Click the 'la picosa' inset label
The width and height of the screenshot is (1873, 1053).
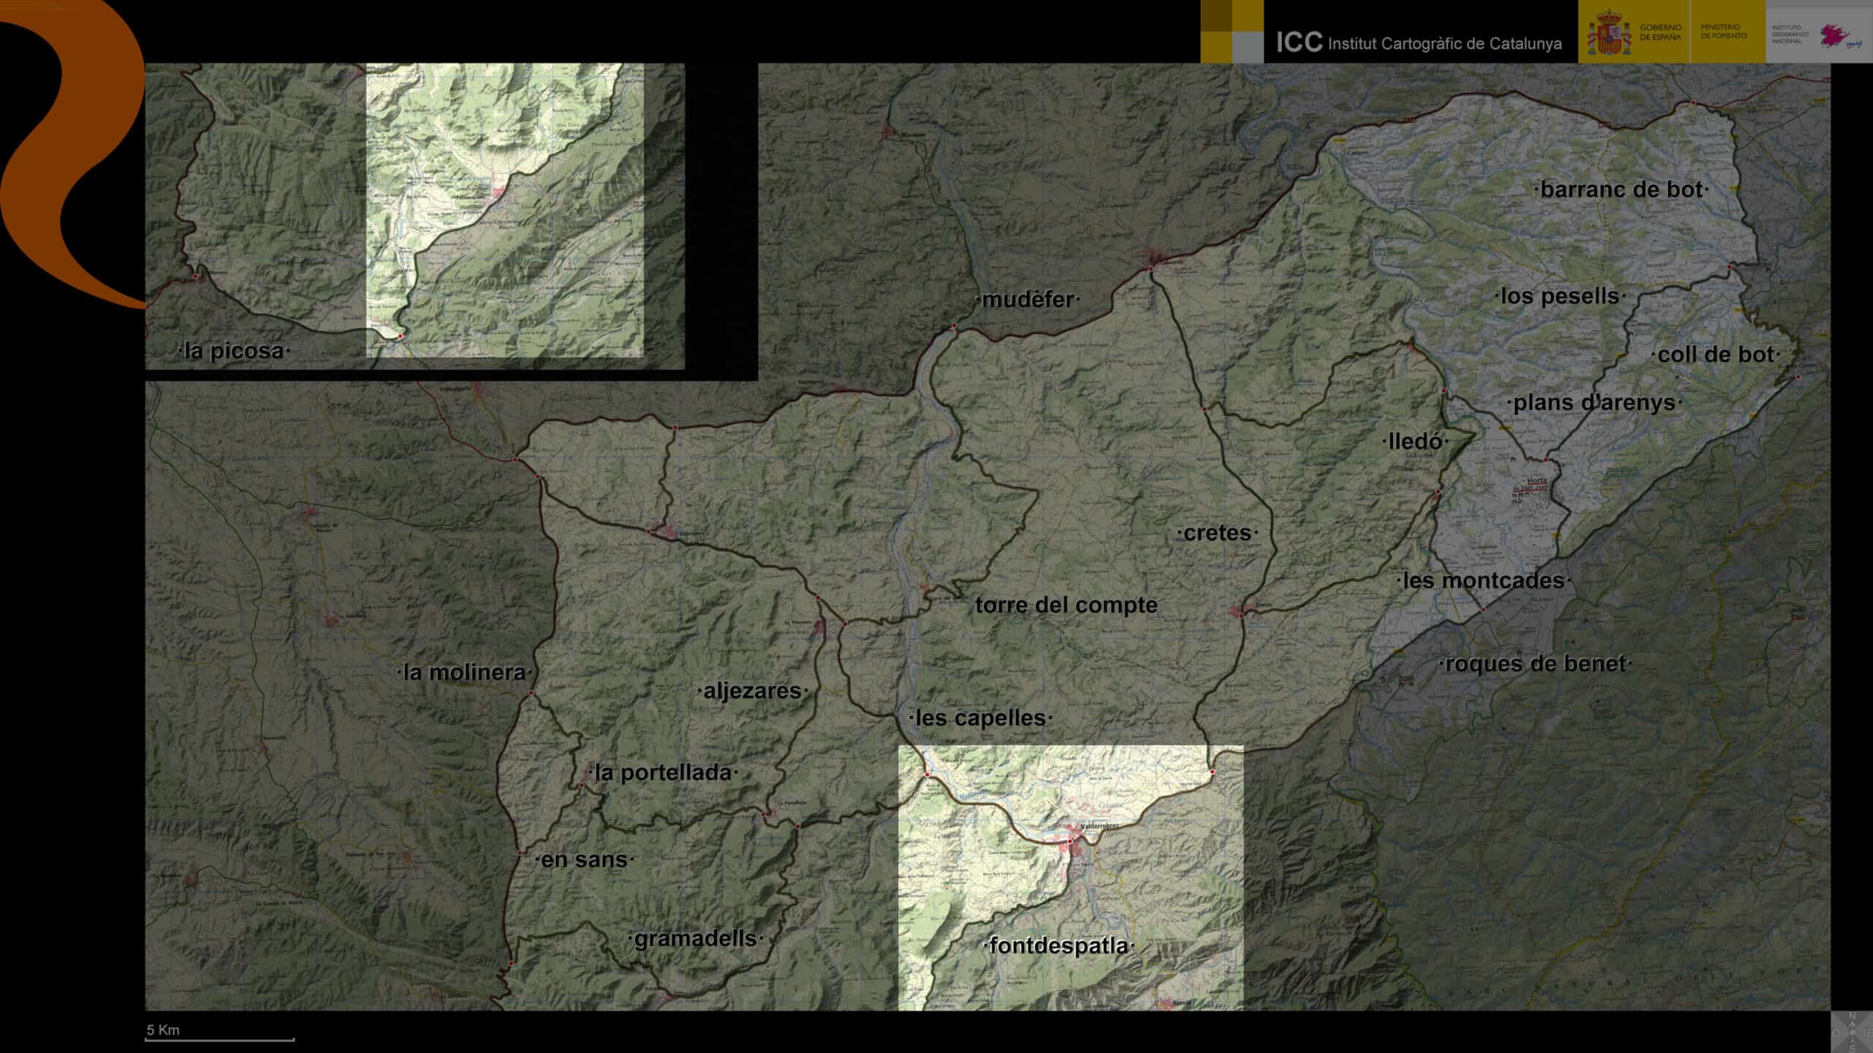[x=233, y=351]
